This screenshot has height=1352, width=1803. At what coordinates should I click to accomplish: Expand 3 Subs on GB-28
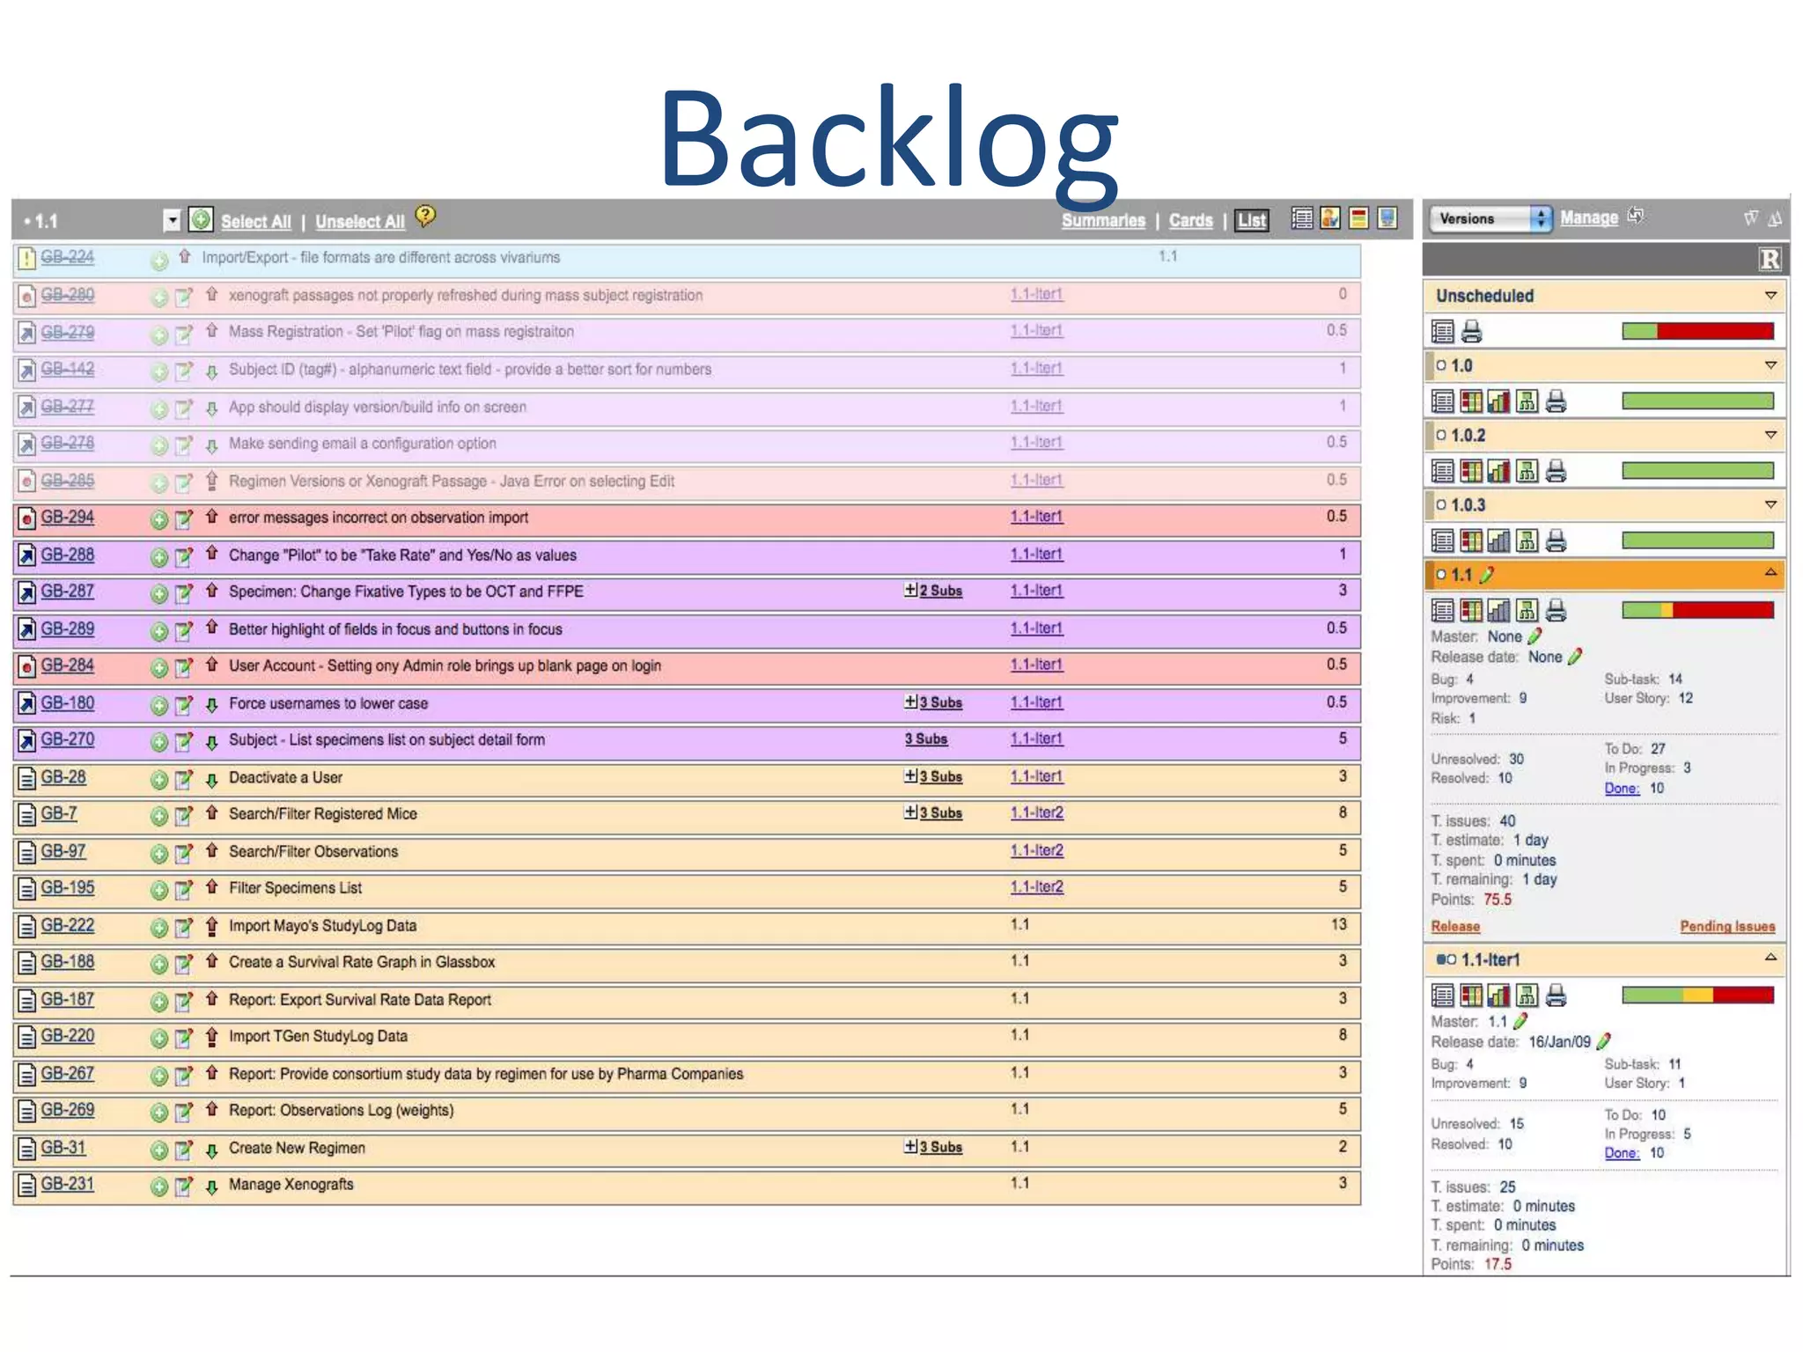[933, 776]
